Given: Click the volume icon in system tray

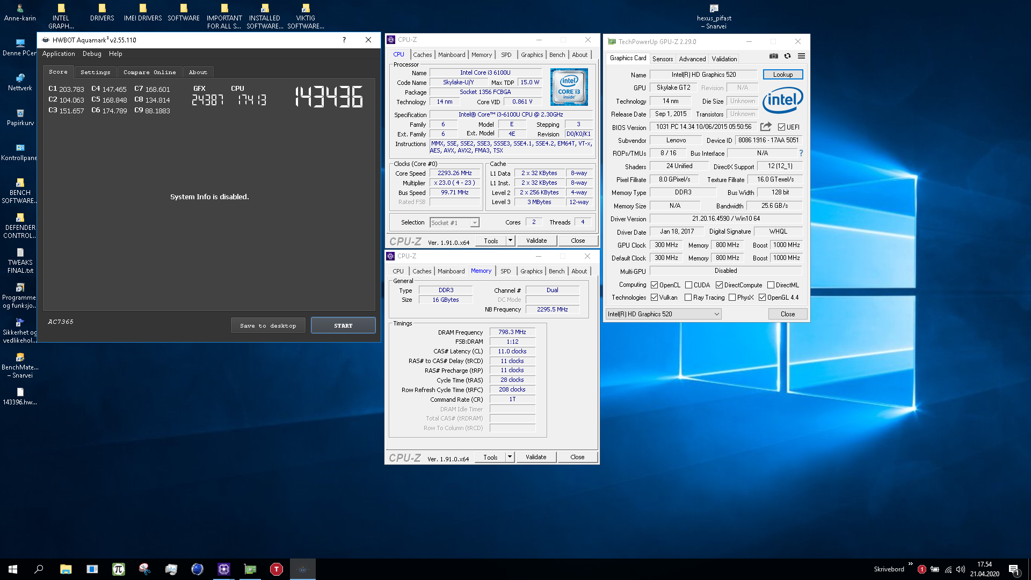Looking at the screenshot, I should 961,569.
